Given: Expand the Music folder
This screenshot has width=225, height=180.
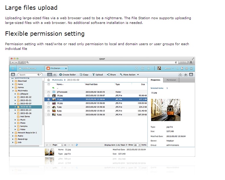Looking at the screenshot, I should click(x=15, y=120).
